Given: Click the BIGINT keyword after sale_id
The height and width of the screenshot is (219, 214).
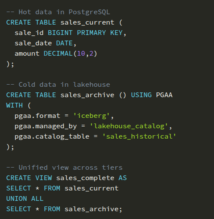Looking at the screenshot, I should click(x=60, y=33).
